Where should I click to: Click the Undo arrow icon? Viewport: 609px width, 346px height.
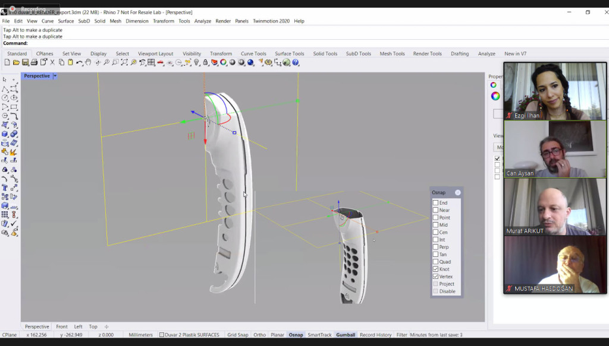click(x=79, y=62)
